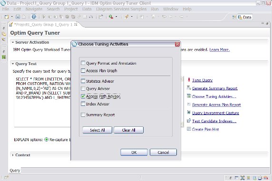The image size is (272, 181).
Task: Enable the Statistics Advisor checkbox
Action: 83,81
